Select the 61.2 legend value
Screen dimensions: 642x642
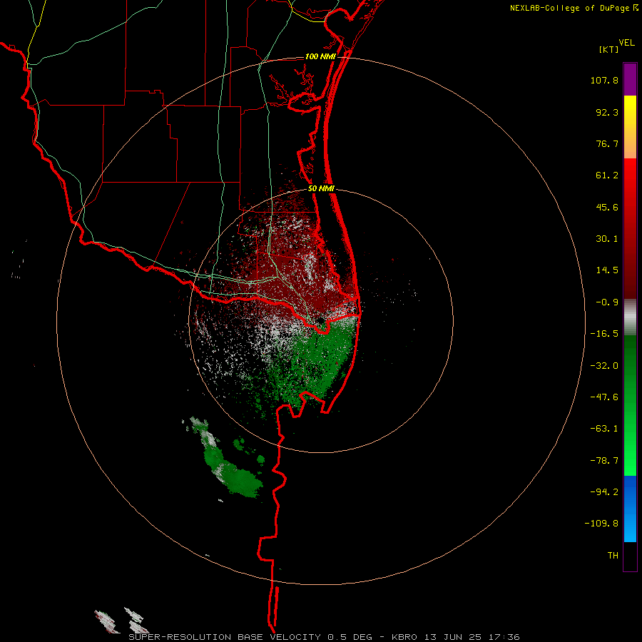point(607,175)
